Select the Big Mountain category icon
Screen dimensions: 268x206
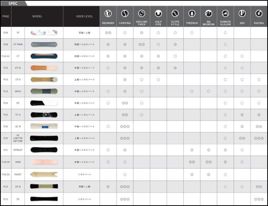point(209,13)
